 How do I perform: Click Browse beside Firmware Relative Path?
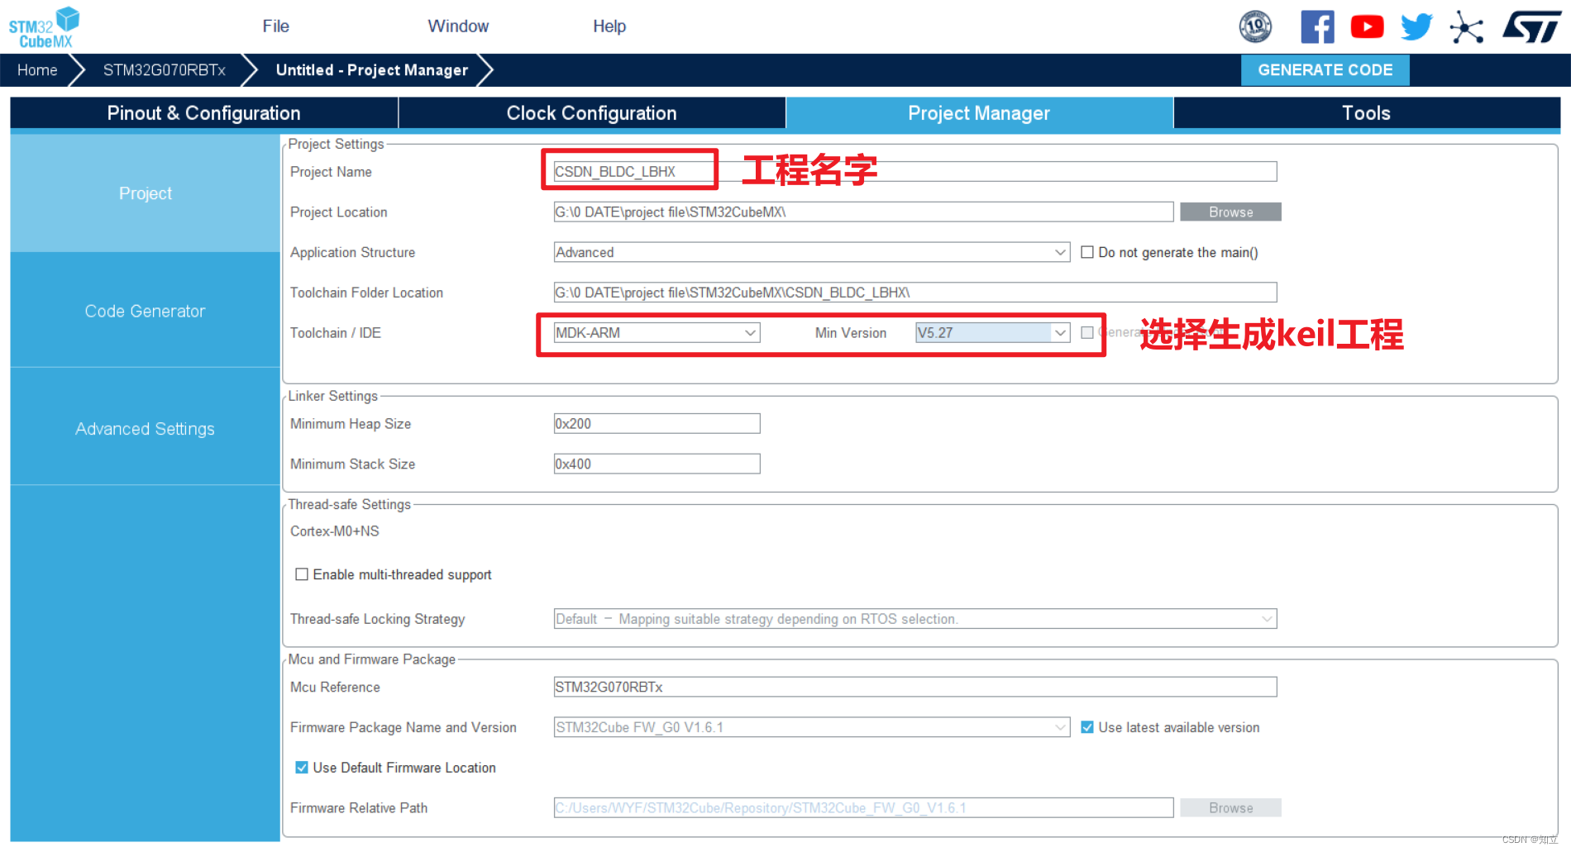click(x=1230, y=808)
